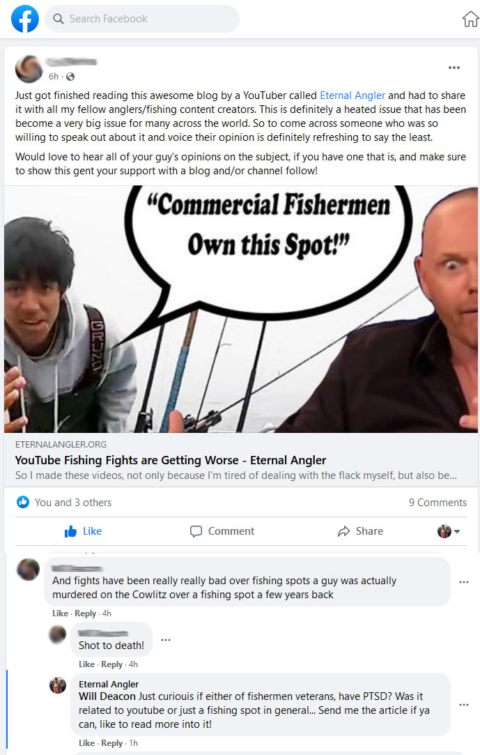Open options for the Eternal Angler comment
This screenshot has width=480, height=755.
point(464,704)
